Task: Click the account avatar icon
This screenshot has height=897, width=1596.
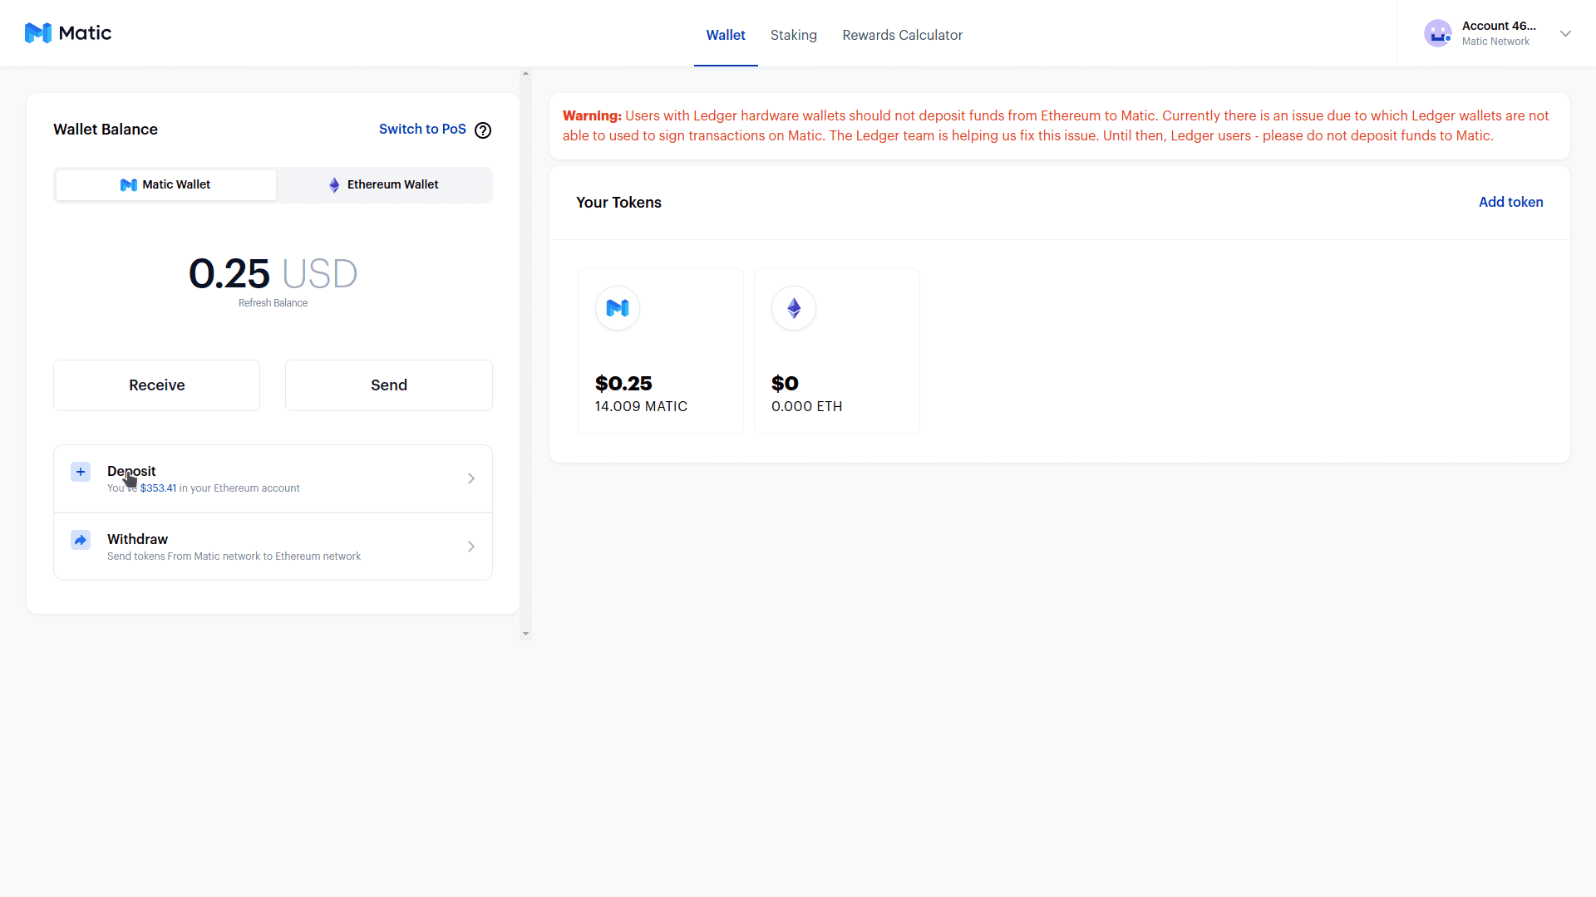Action: 1437,33
